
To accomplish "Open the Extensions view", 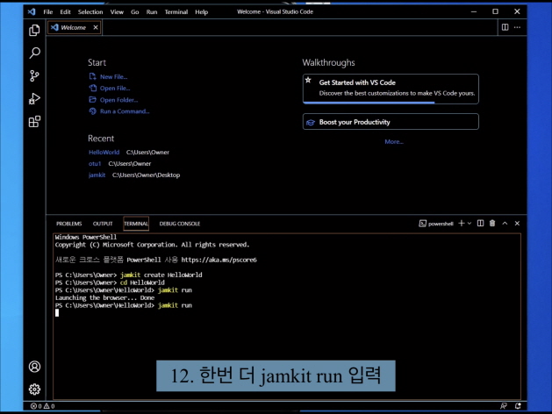I will tap(34, 122).
